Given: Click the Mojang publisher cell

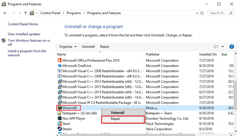Looking at the screenshot, I should coord(151,108).
